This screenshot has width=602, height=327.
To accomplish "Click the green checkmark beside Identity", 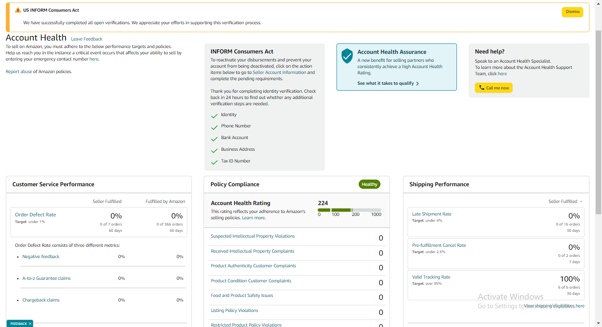I will (214, 116).
